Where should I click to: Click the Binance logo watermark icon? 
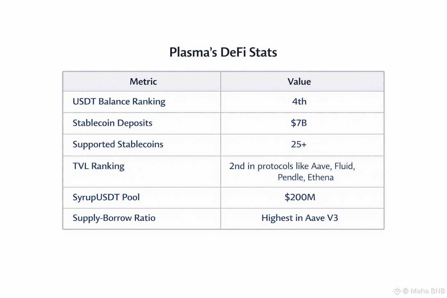(397, 291)
